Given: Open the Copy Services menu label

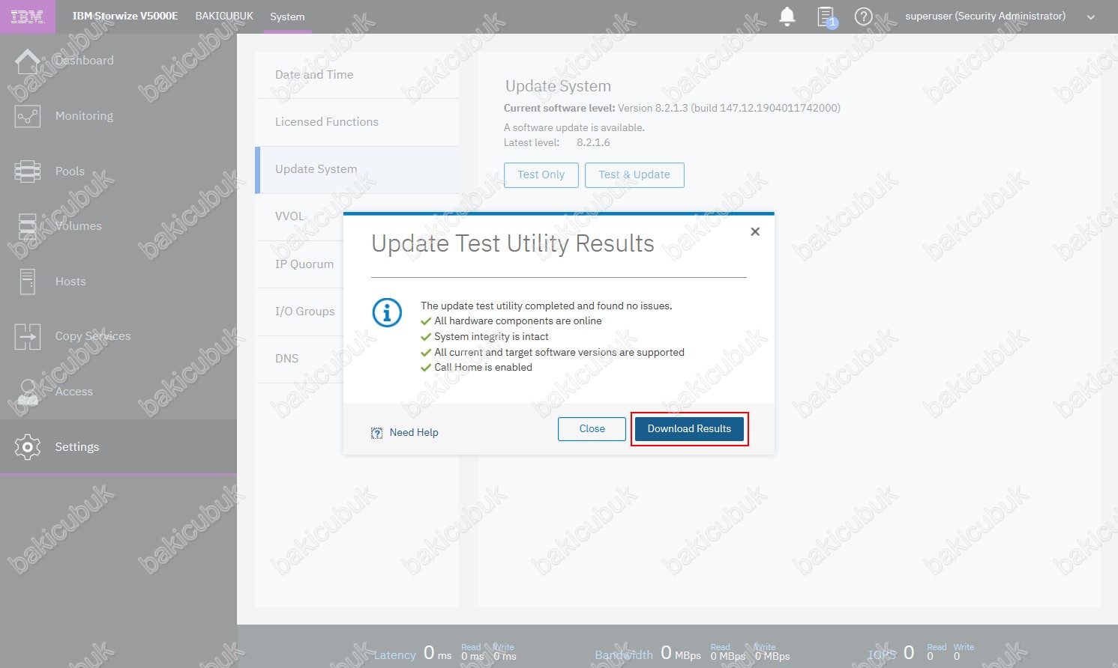Looking at the screenshot, I should 93,336.
